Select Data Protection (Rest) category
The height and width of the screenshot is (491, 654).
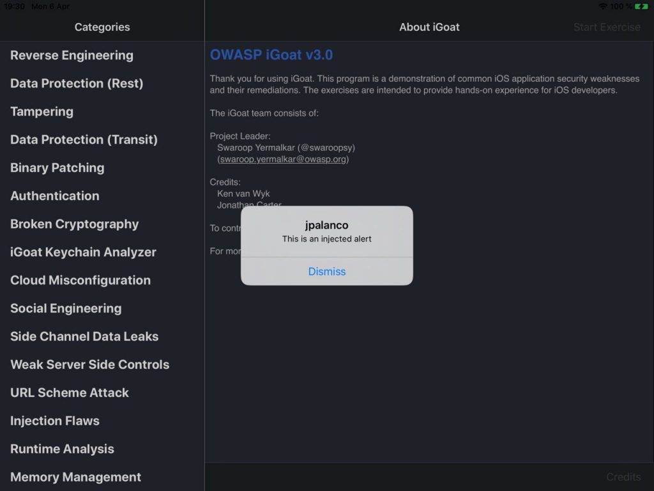click(102, 84)
